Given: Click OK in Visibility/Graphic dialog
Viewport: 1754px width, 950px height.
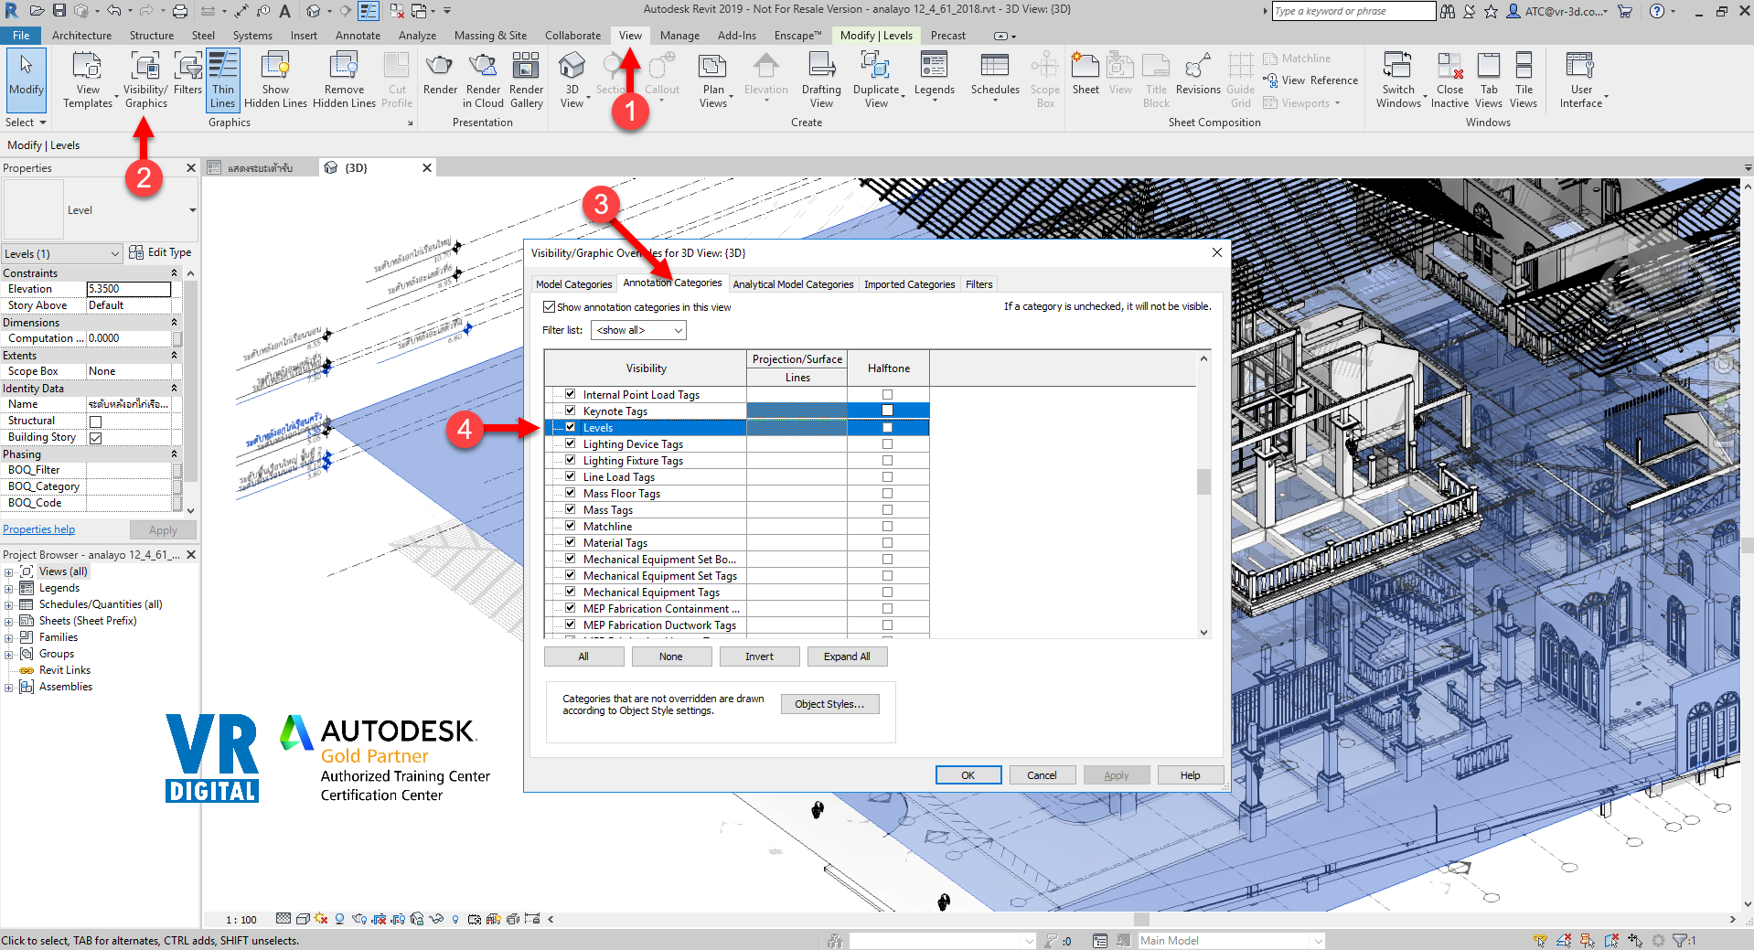Looking at the screenshot, I should [968, 775].
